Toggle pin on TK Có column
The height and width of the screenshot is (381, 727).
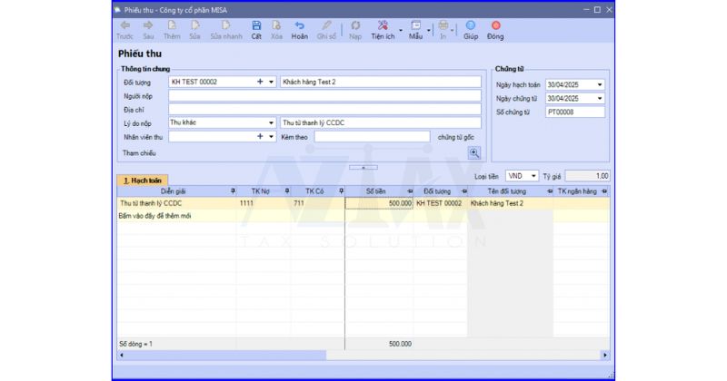(x=341, y=191)
